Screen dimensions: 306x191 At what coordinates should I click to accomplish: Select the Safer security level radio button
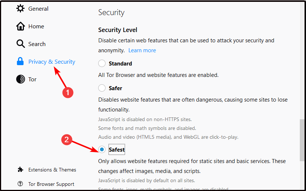tap(102, 88)
